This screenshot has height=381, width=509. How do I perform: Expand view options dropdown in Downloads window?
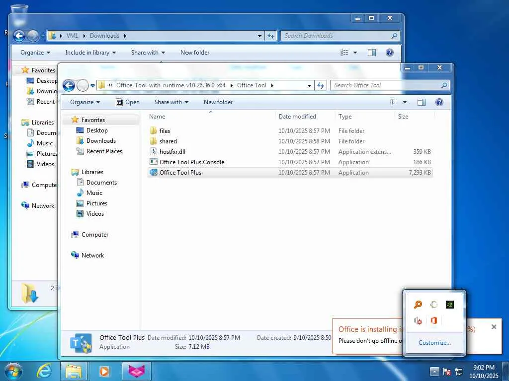coord(355,53)
